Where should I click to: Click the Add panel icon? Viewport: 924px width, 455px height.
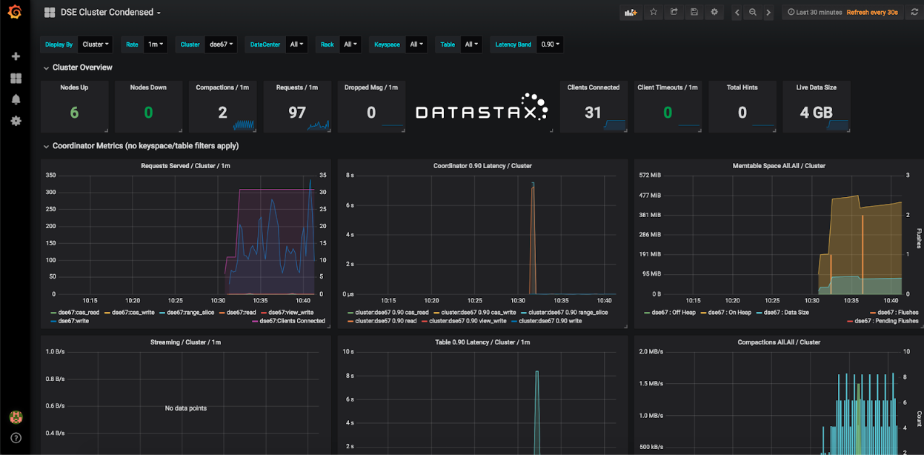point(631,13)
